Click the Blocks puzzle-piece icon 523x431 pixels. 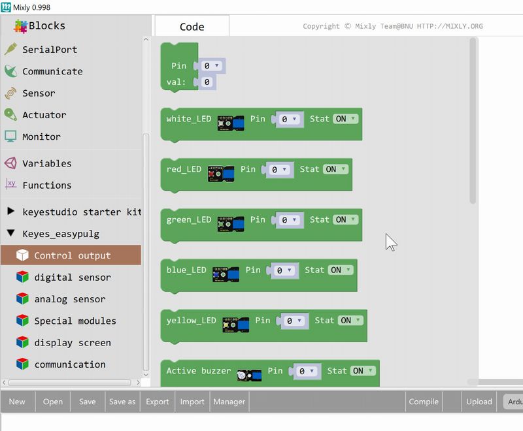(x=20, y=26)
